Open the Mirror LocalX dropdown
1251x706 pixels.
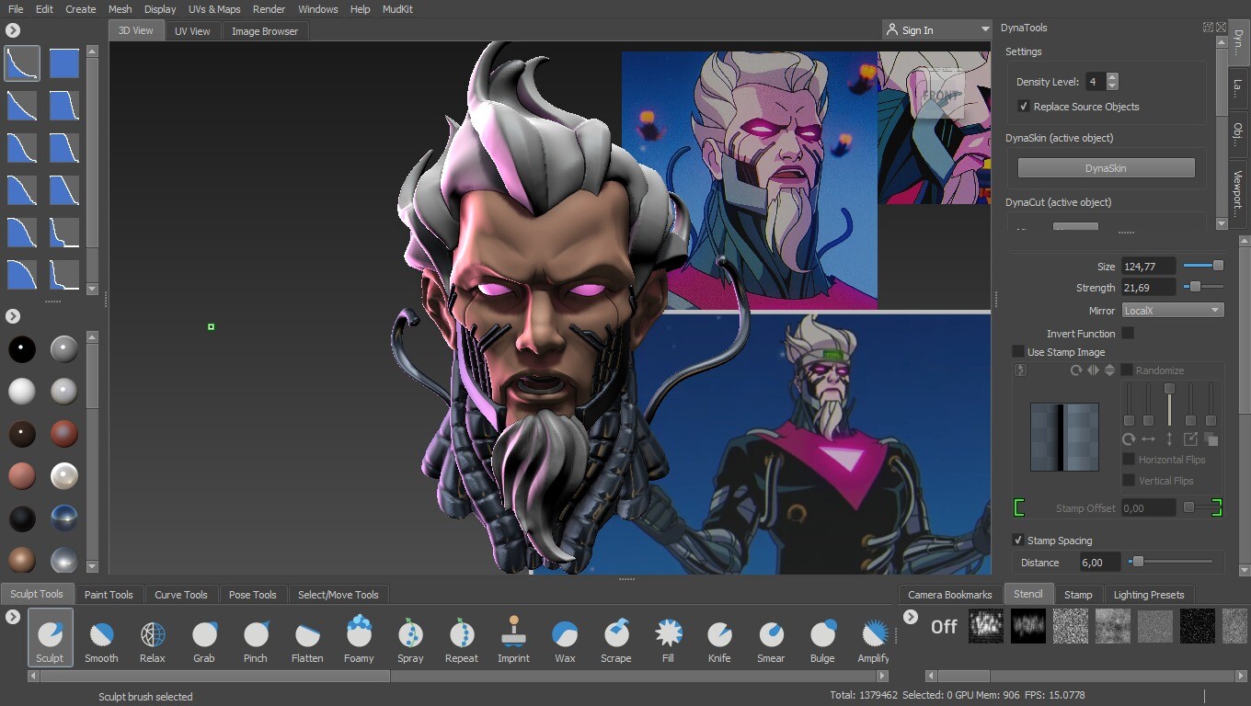[1173, 311]
